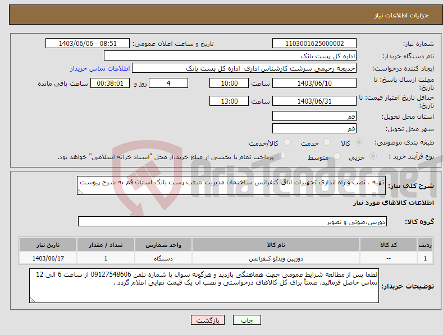Click the شهر محل تحویل field
The width and height of the screenshot is (443, 335).
(314, 129)
